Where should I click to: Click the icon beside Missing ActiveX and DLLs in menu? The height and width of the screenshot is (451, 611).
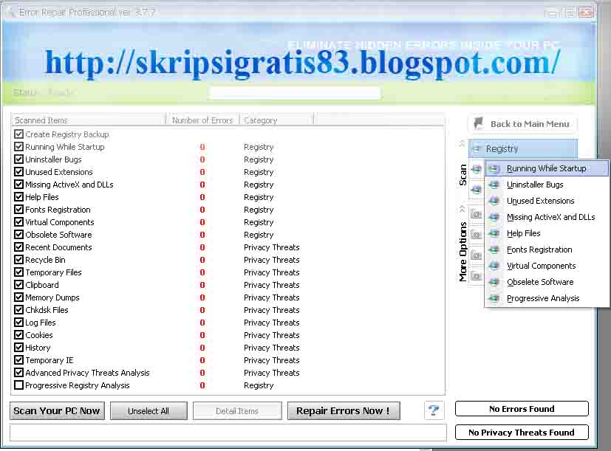click(x=494, y=217)
